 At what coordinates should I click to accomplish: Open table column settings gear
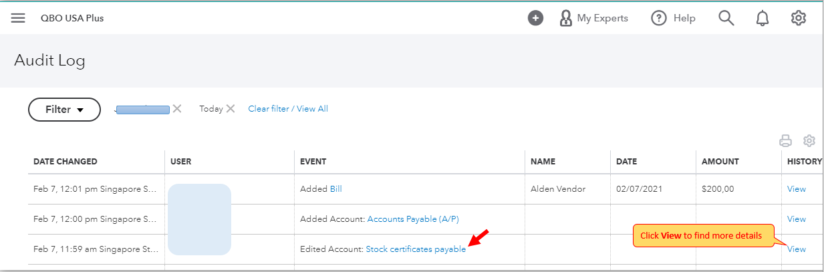809,140
